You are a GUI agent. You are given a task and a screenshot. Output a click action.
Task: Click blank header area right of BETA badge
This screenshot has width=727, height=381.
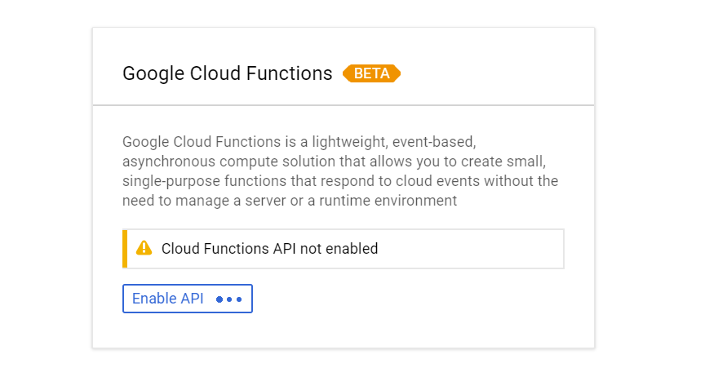[x=498, y=73]
